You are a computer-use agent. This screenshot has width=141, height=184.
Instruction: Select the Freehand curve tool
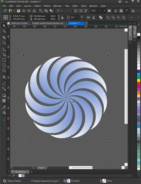pyautogui.click(x=4, y=50)
